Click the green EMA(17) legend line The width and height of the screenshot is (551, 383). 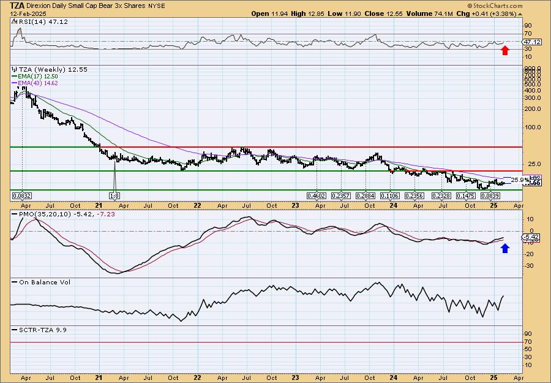14,77
